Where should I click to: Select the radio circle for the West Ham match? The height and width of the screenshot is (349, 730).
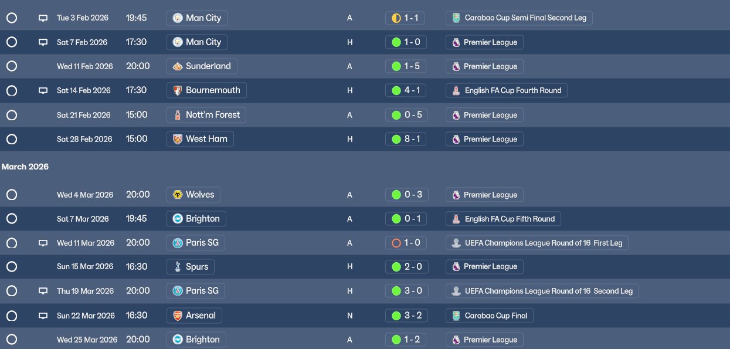12,139
